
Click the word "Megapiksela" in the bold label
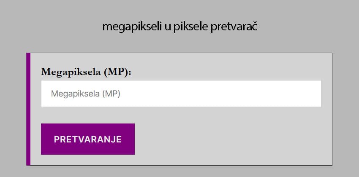pyautogui.click(x=71, y=72)
